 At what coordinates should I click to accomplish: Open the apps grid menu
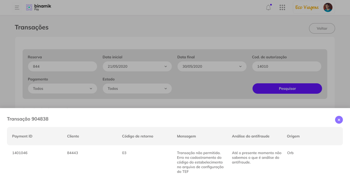[282, 7]
